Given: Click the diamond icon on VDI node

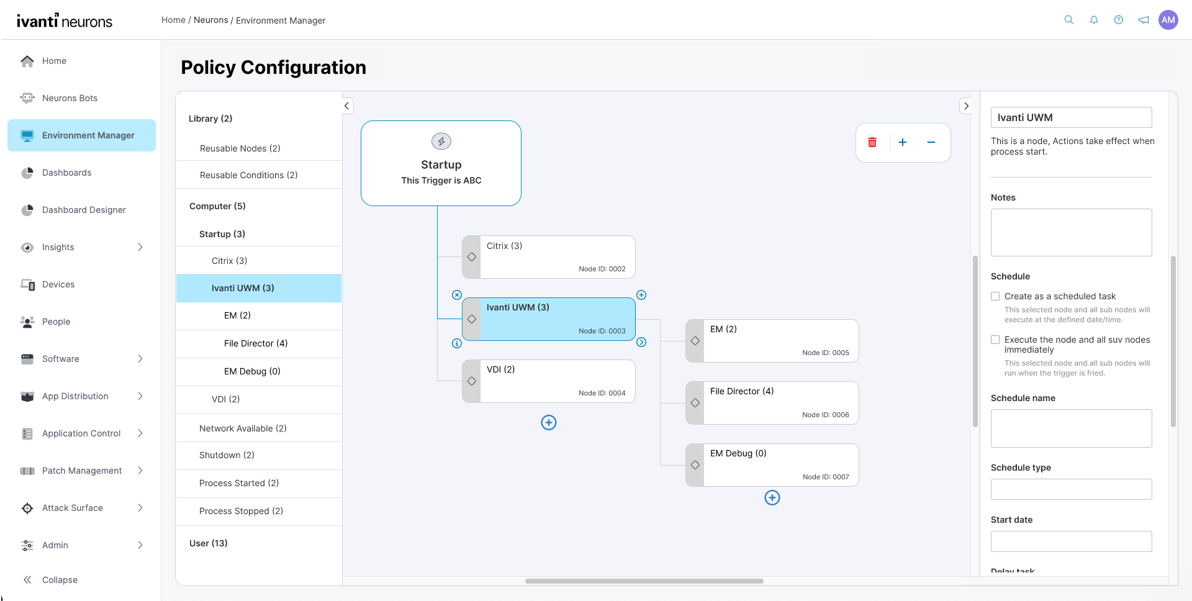Looking at the screenshot, I should click(x=472, y=381).
